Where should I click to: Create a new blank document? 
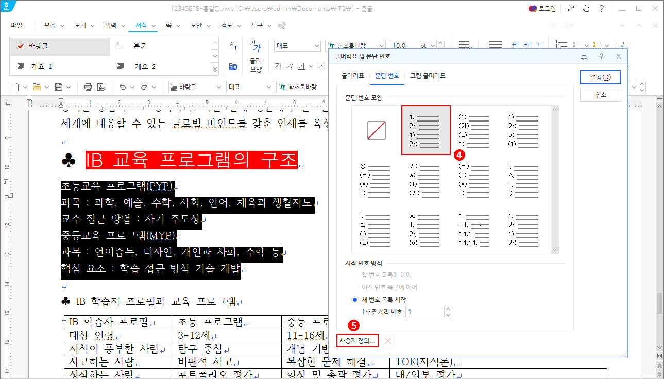pyautogui.click(x=14, y=87)
